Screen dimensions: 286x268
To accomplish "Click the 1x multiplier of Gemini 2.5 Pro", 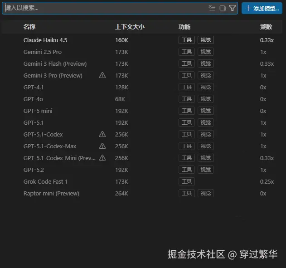I will [x=263, y=52].
